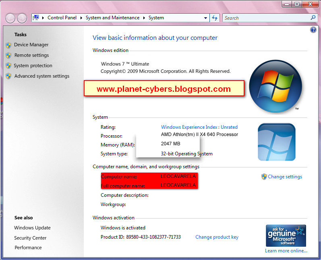Click Windows is activated text
The width and height of the screenshot is (321, 260).
[x=123, y=228]
